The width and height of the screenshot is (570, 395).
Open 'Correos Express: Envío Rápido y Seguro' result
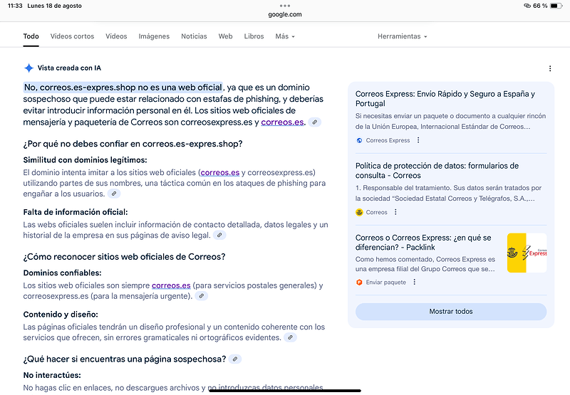pyautogui.click(x=445, y=99)
